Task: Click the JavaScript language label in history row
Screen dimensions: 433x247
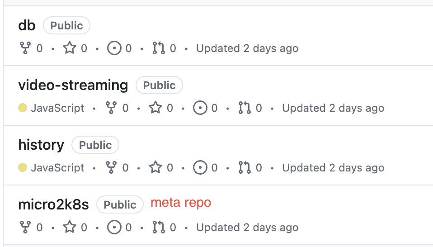Action: click(x=57, y=168)
